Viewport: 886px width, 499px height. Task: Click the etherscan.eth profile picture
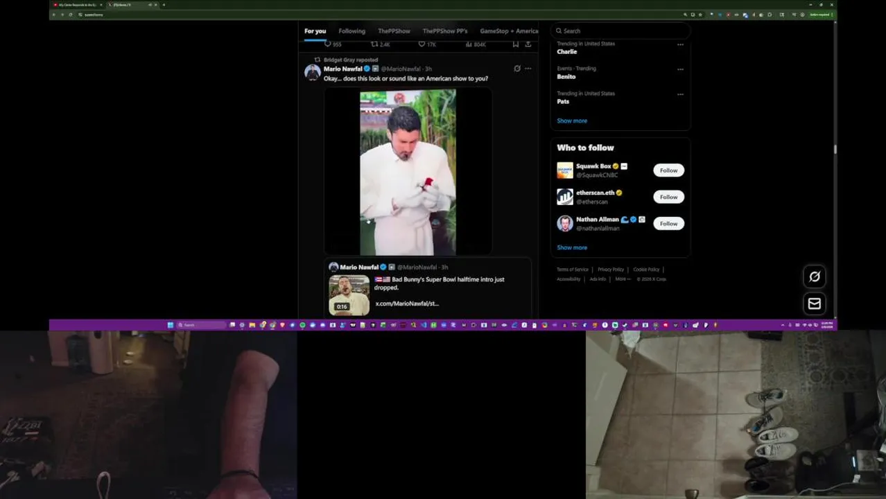click(565, 197)
